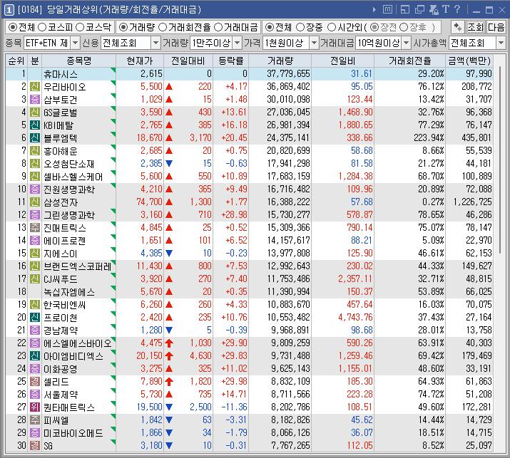The width and height of the screenshot is (510, 458).
Task: Open the 가격 1천원이상 dropdown
Action: 314,43
